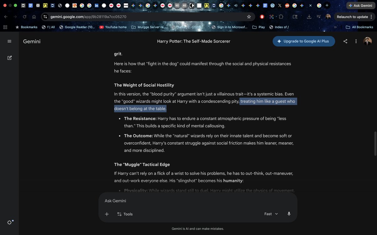The width and height of the screenshot is (377, 235).
Task: Open conversation more options kebab menu
Action: [356, 41]
